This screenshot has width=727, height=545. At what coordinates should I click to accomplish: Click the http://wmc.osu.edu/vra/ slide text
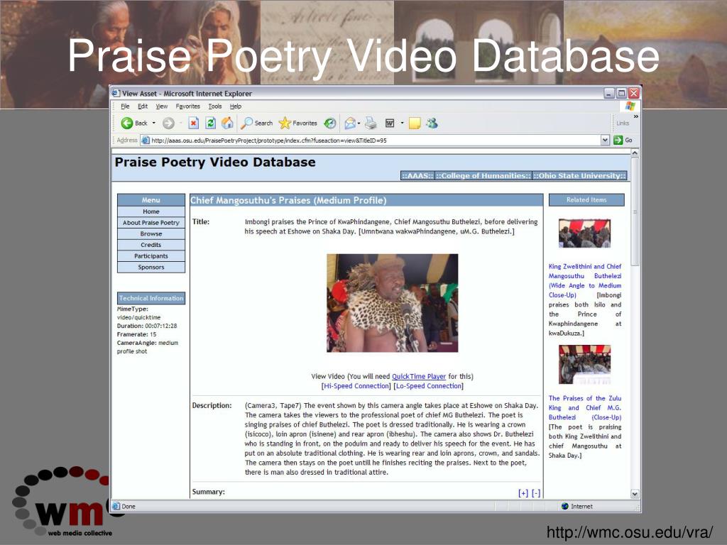(x=630, y=532)
